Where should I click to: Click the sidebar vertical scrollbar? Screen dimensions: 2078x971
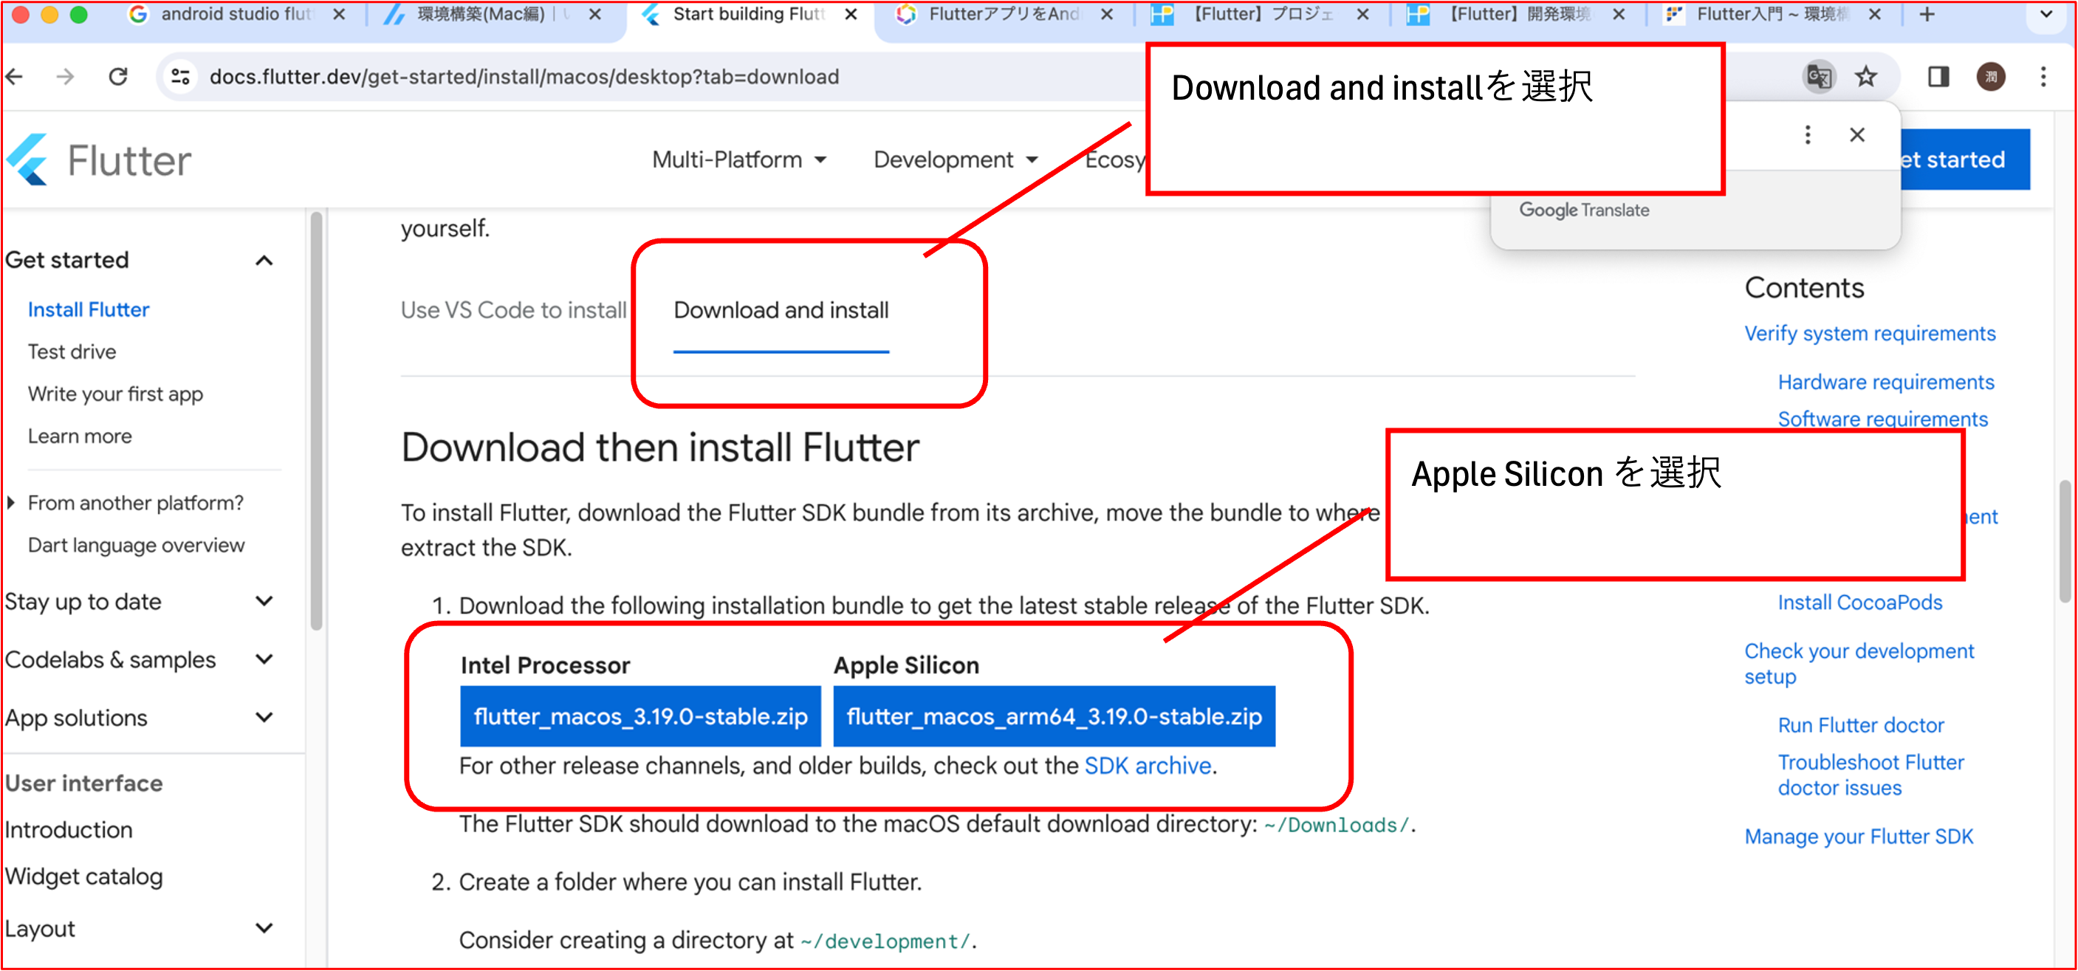[x=316, y=419]
